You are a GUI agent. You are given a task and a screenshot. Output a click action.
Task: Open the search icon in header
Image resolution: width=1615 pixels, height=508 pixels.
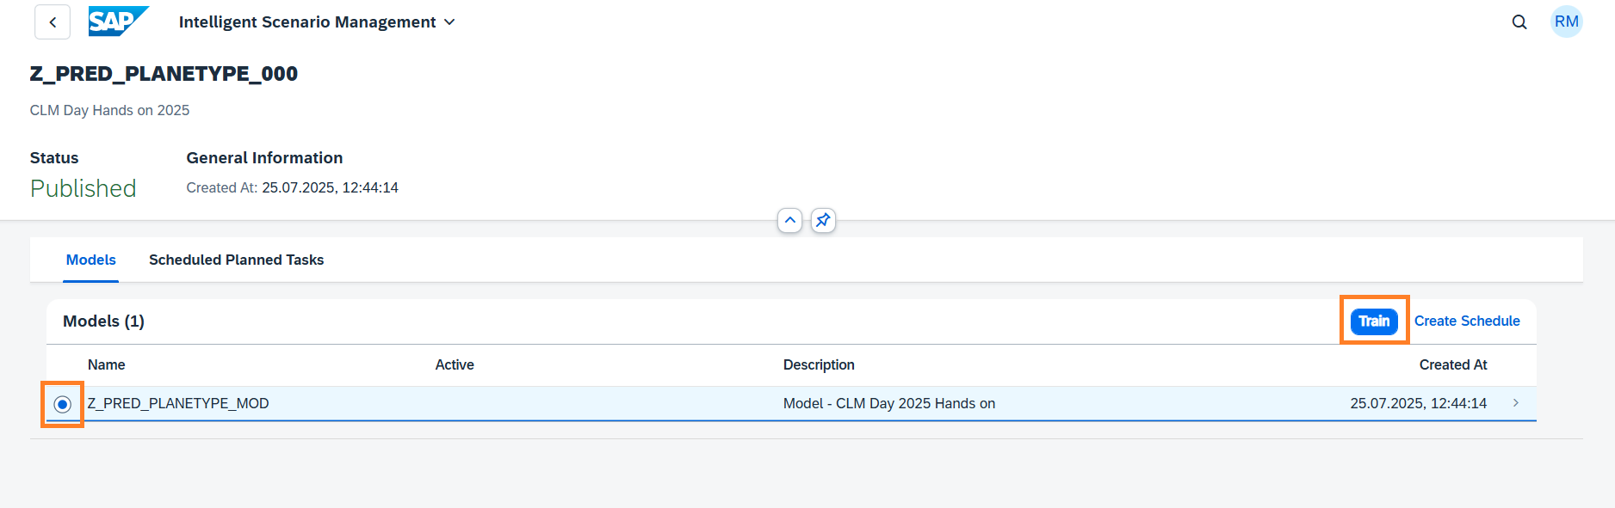pyautogui.click(x=1519, y=22)
